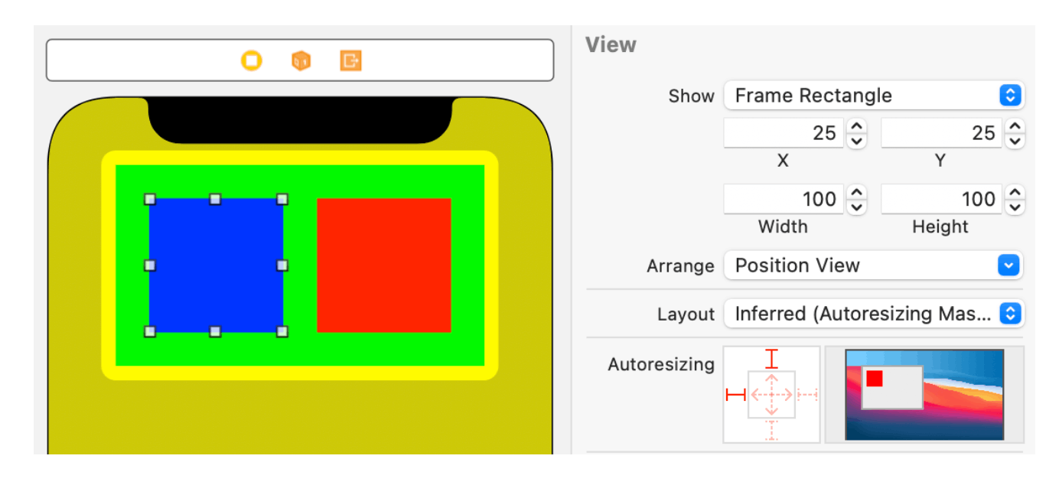Decrement the Y value stepper
Viewport: 1059px width, 485px height.
click(1015, 138)
